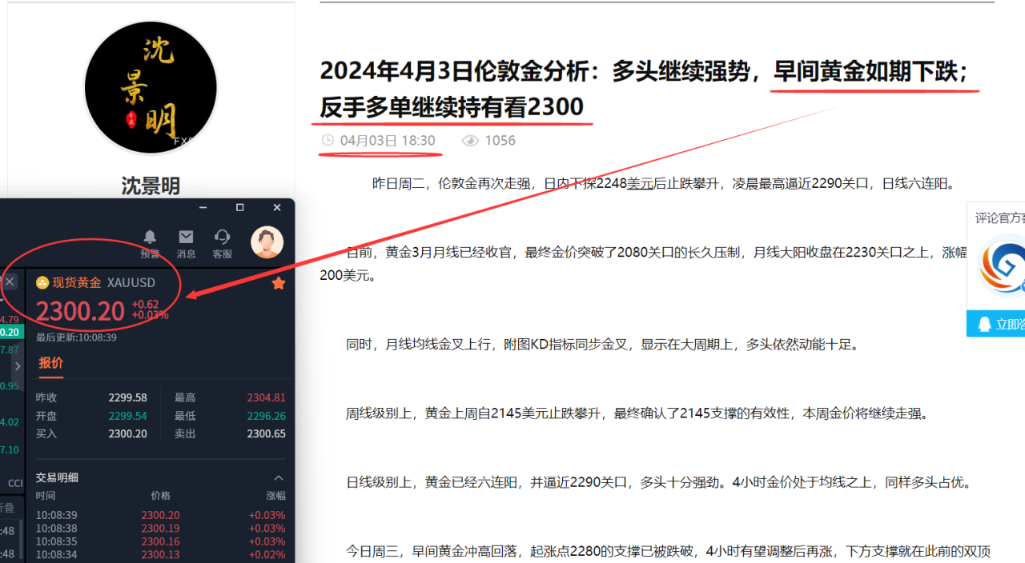
Task: Close the left panel with the X button
Action: 10,281
